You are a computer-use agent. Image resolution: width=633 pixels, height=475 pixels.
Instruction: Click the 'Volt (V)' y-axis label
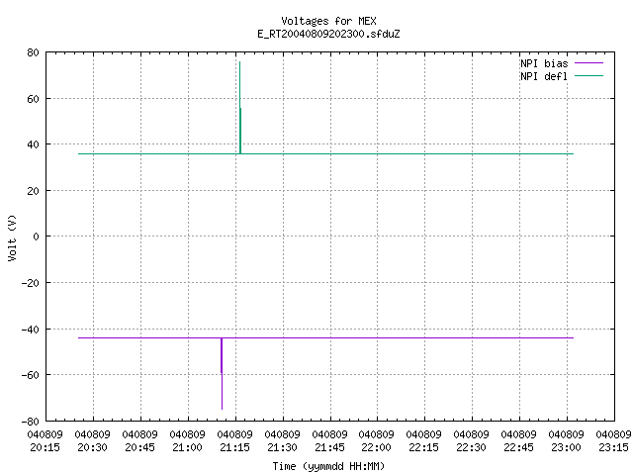[x=12, y=237]
